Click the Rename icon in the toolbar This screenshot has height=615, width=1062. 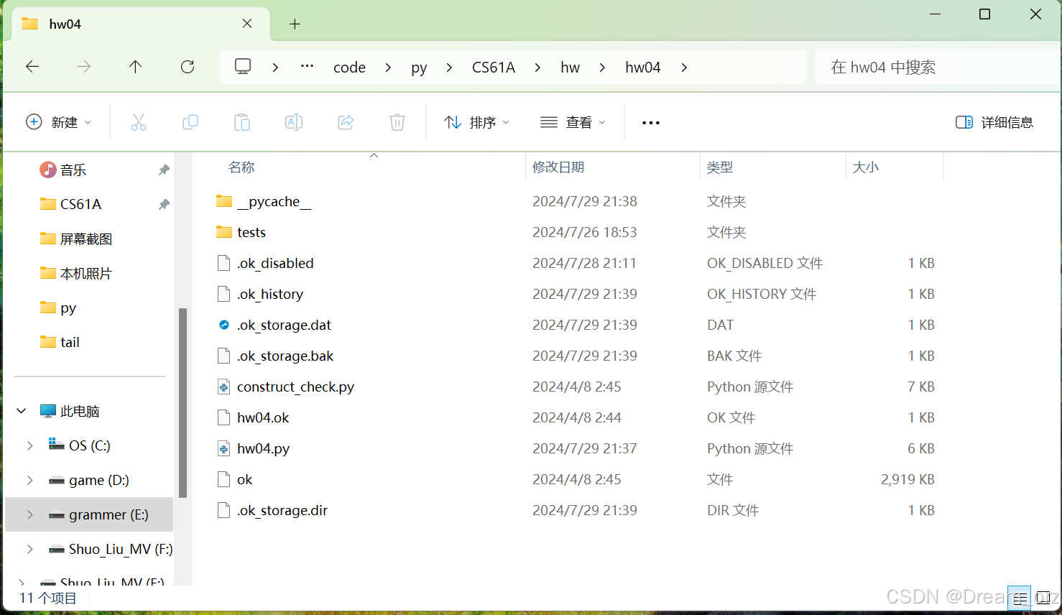click(x=293, y=122)
